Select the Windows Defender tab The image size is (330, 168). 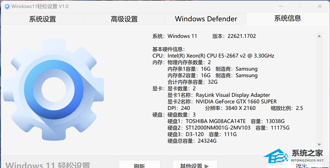[x=206, y=19]
